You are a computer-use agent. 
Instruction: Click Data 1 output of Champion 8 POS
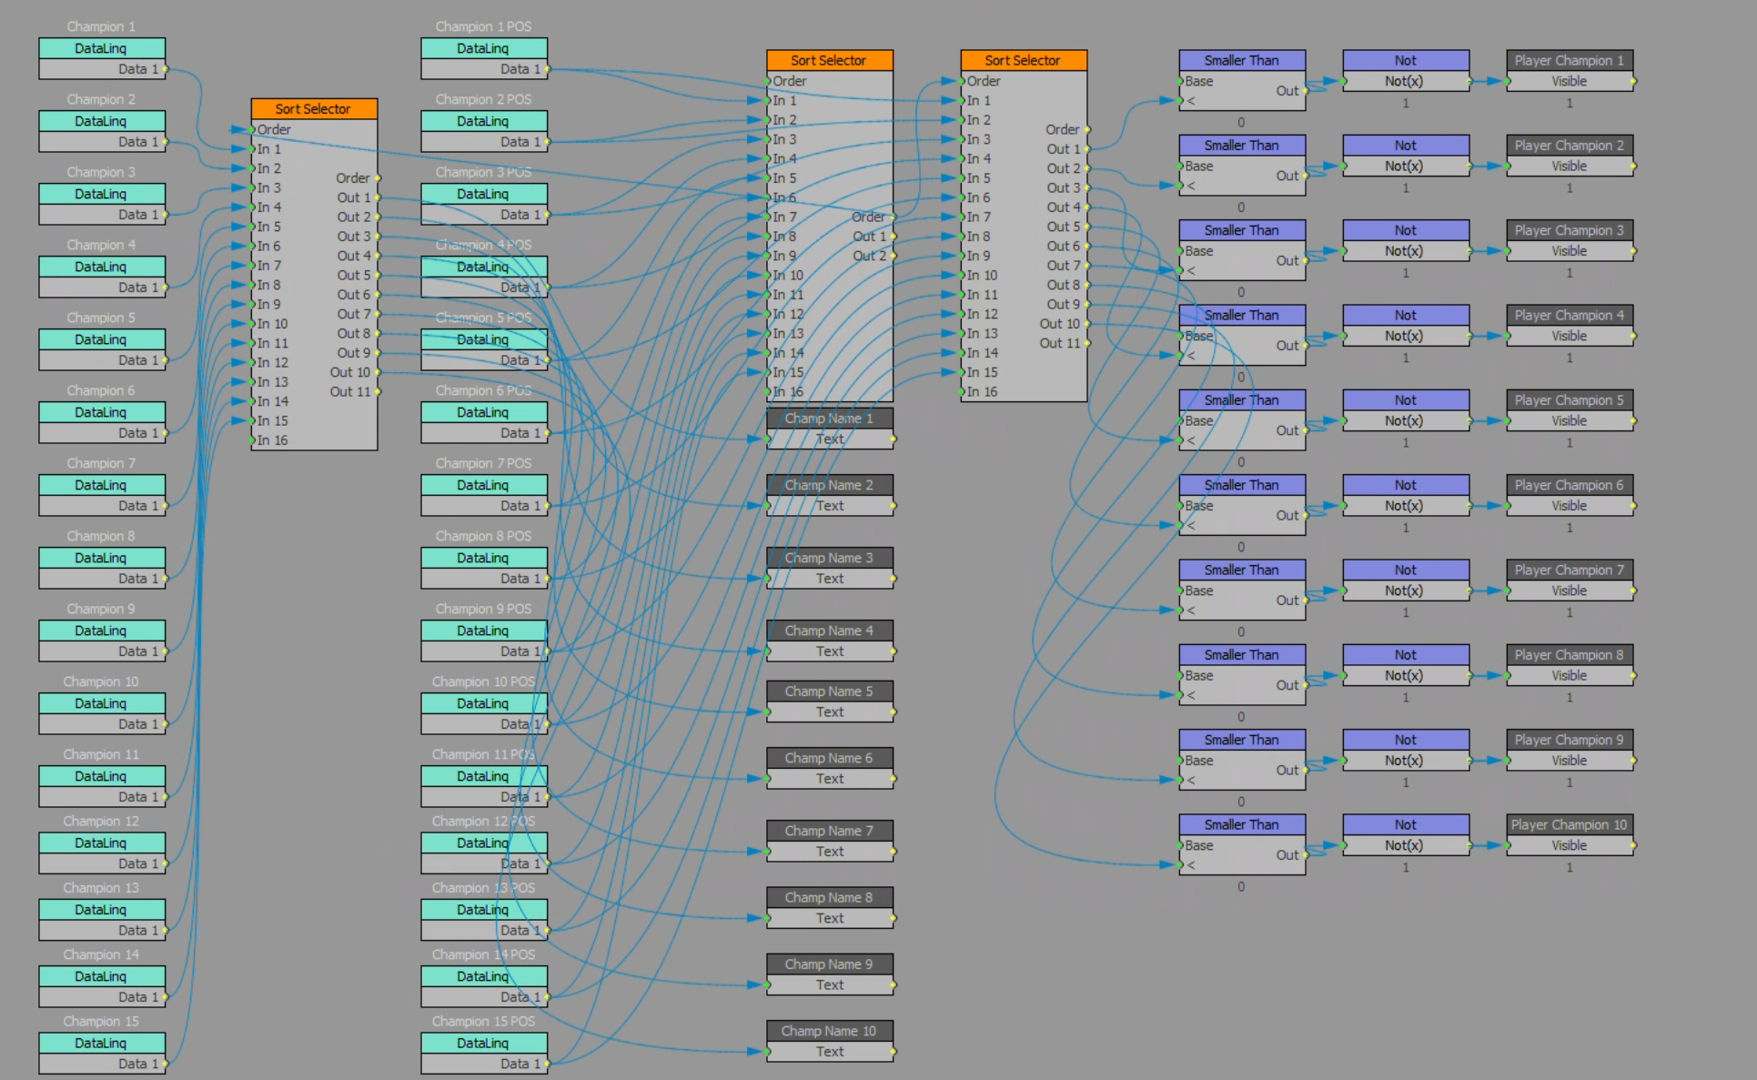(520, 579)
